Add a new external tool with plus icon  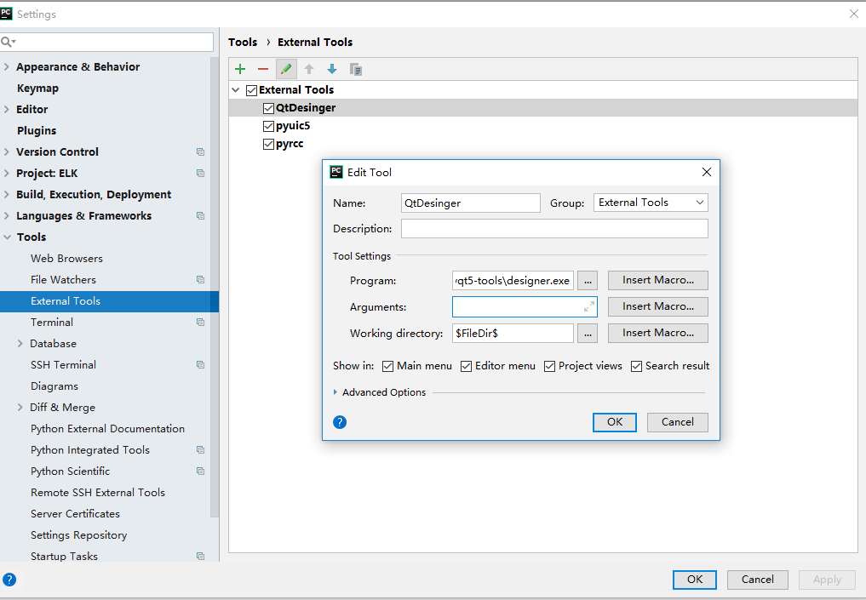240,69
